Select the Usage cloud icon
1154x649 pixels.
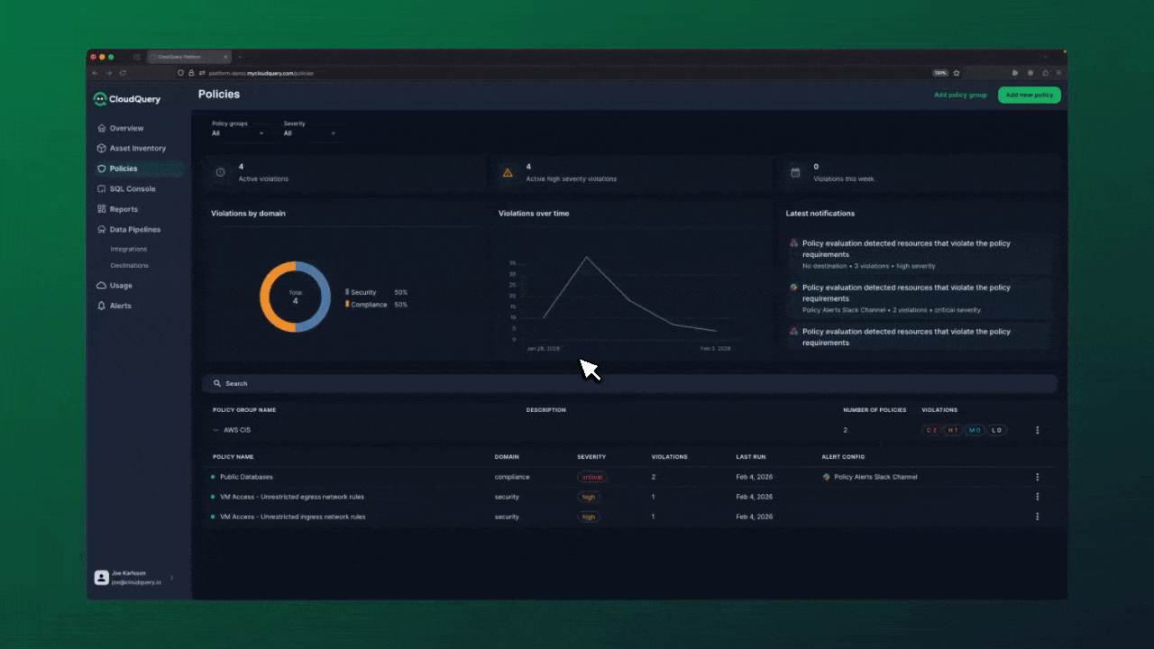click(102, 285)
